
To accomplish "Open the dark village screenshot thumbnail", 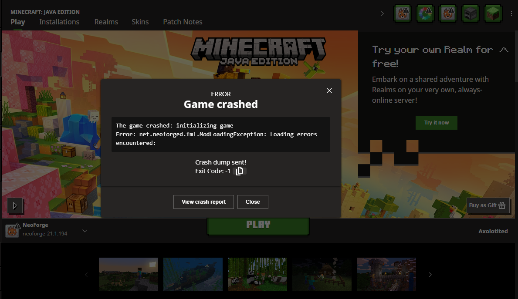I will click(x=322, y=274).
